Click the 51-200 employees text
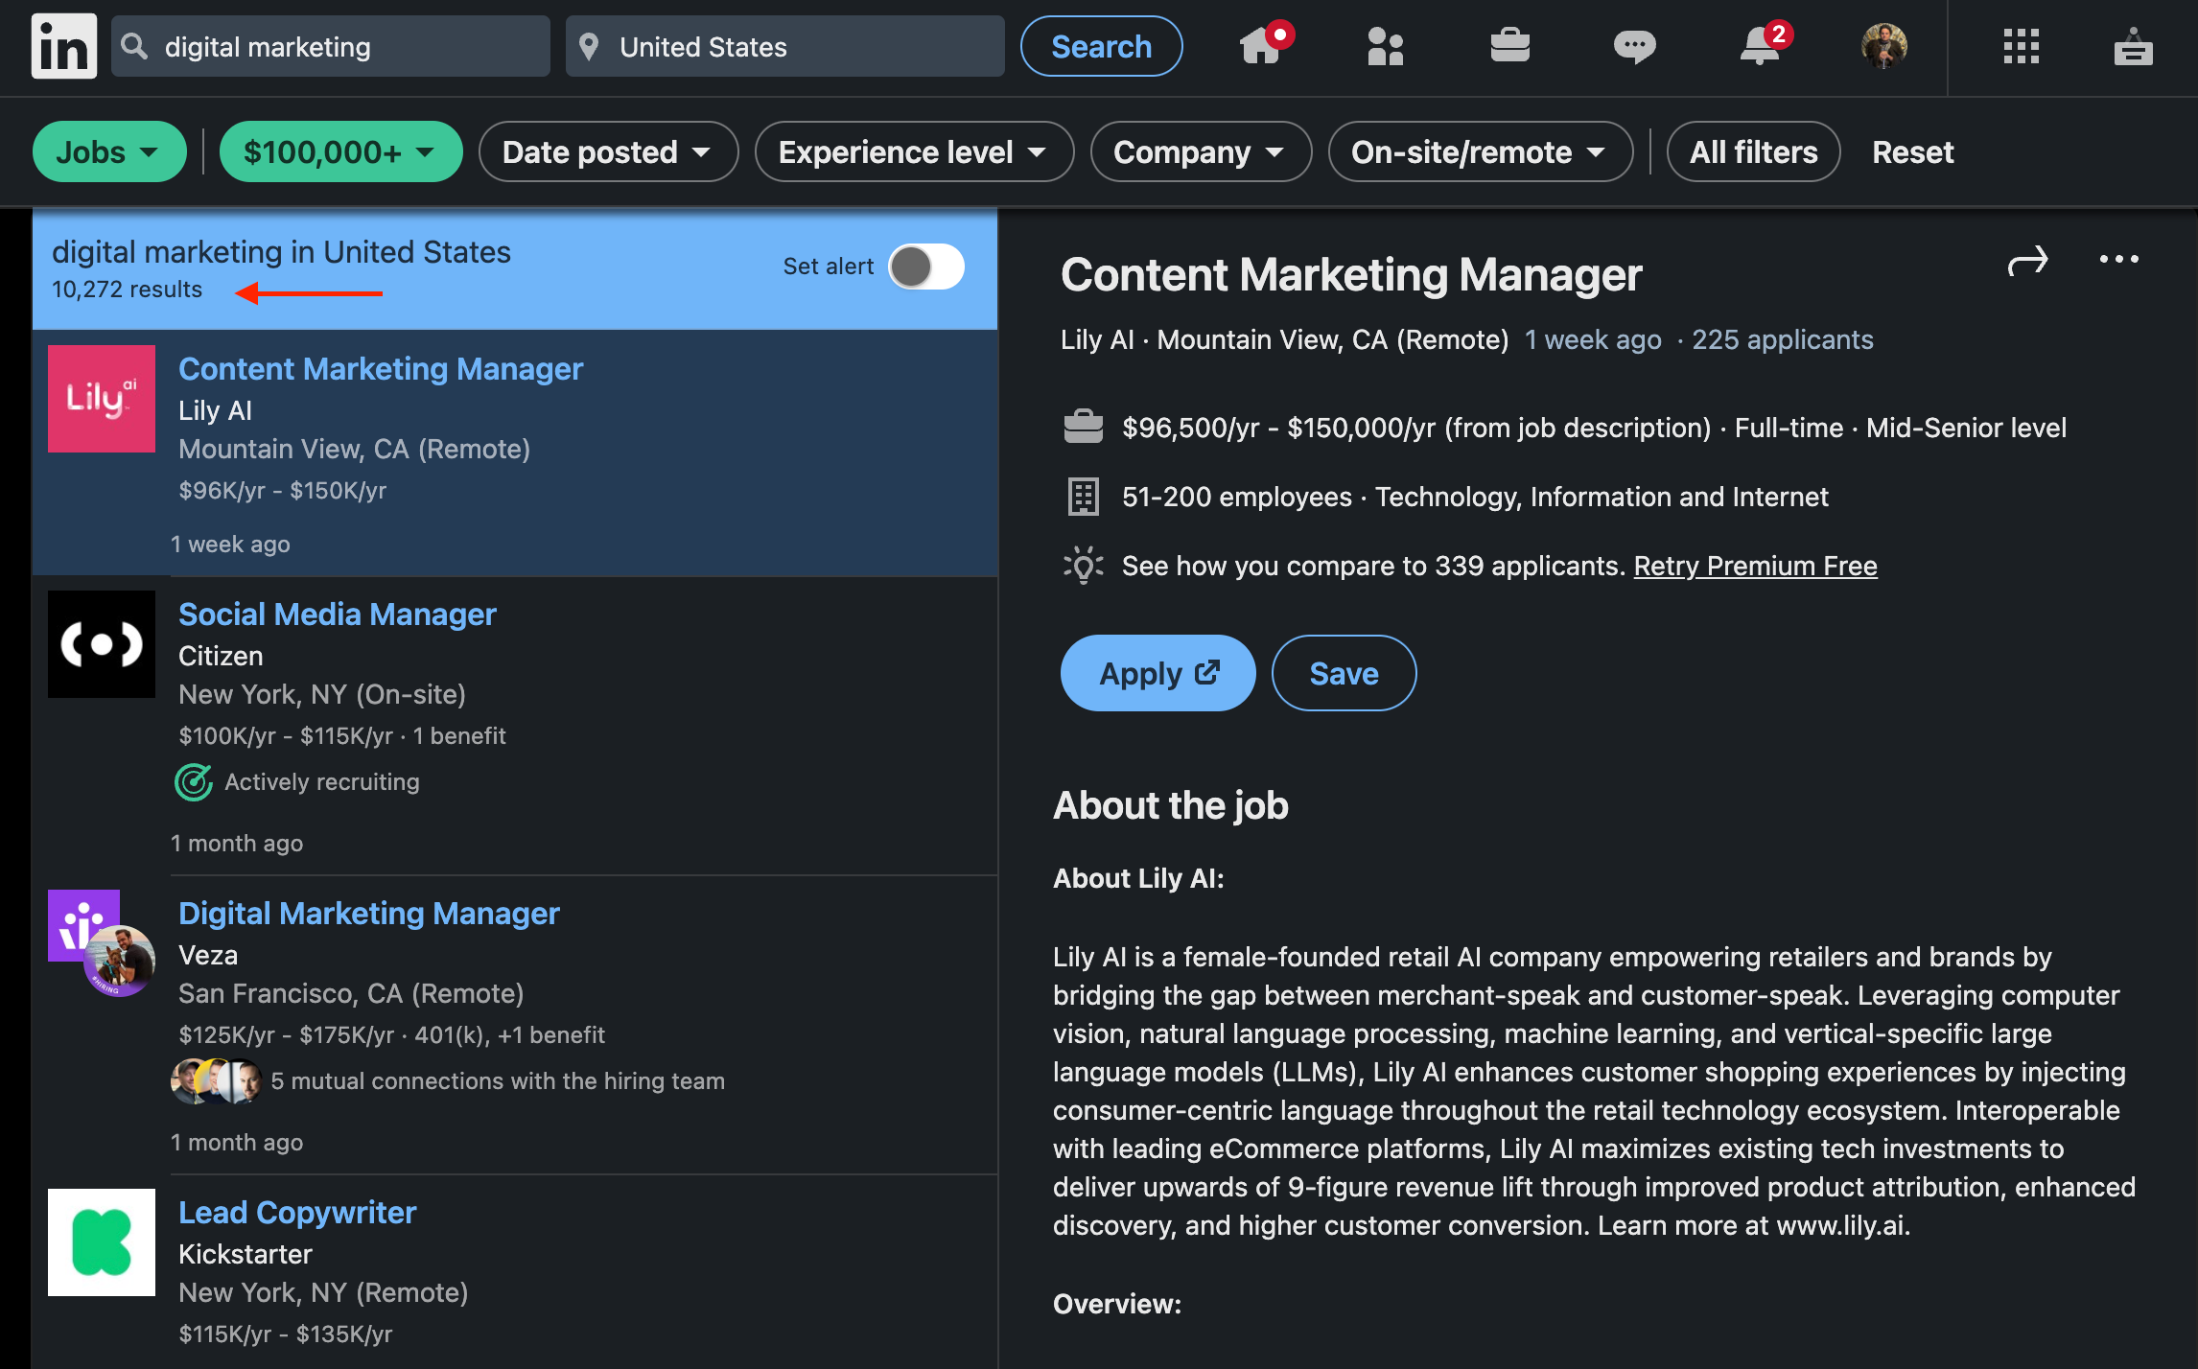This screenshot has width=2198, height=1369. point(1237,497)
